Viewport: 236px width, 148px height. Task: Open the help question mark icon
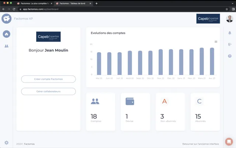(229, 56)
